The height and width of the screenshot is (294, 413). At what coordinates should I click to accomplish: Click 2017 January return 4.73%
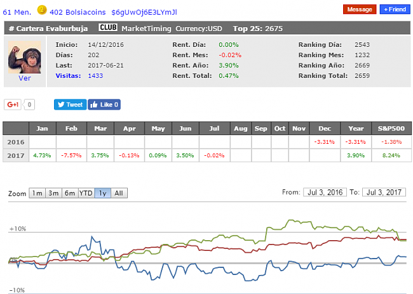coord(42,155)
